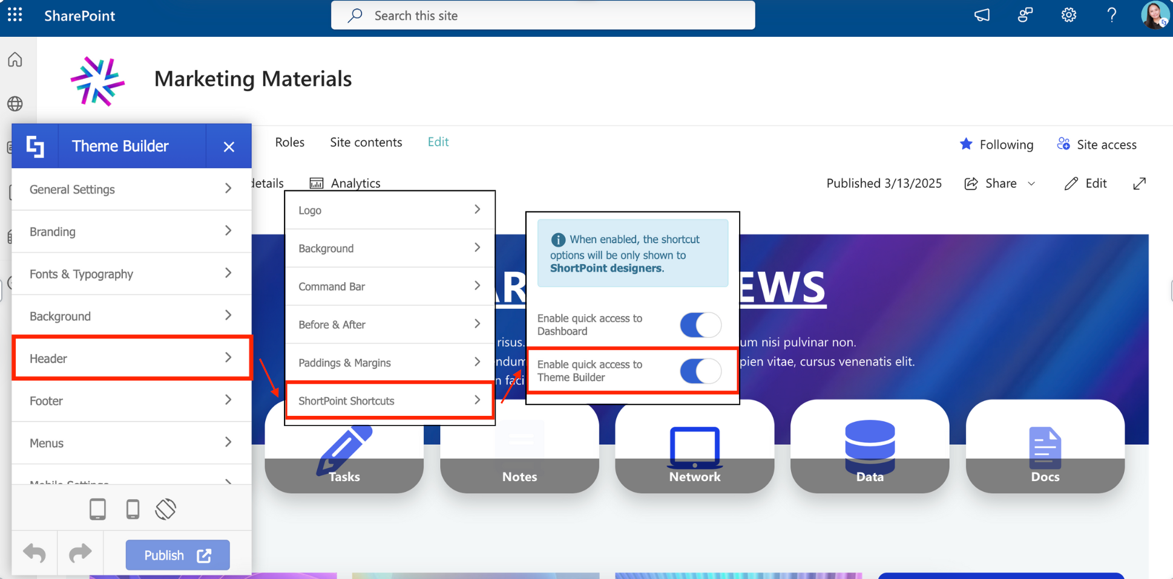Click the SharePoint brand text
The width and height of the screenshot is (1173, 579).
point(79,16)
